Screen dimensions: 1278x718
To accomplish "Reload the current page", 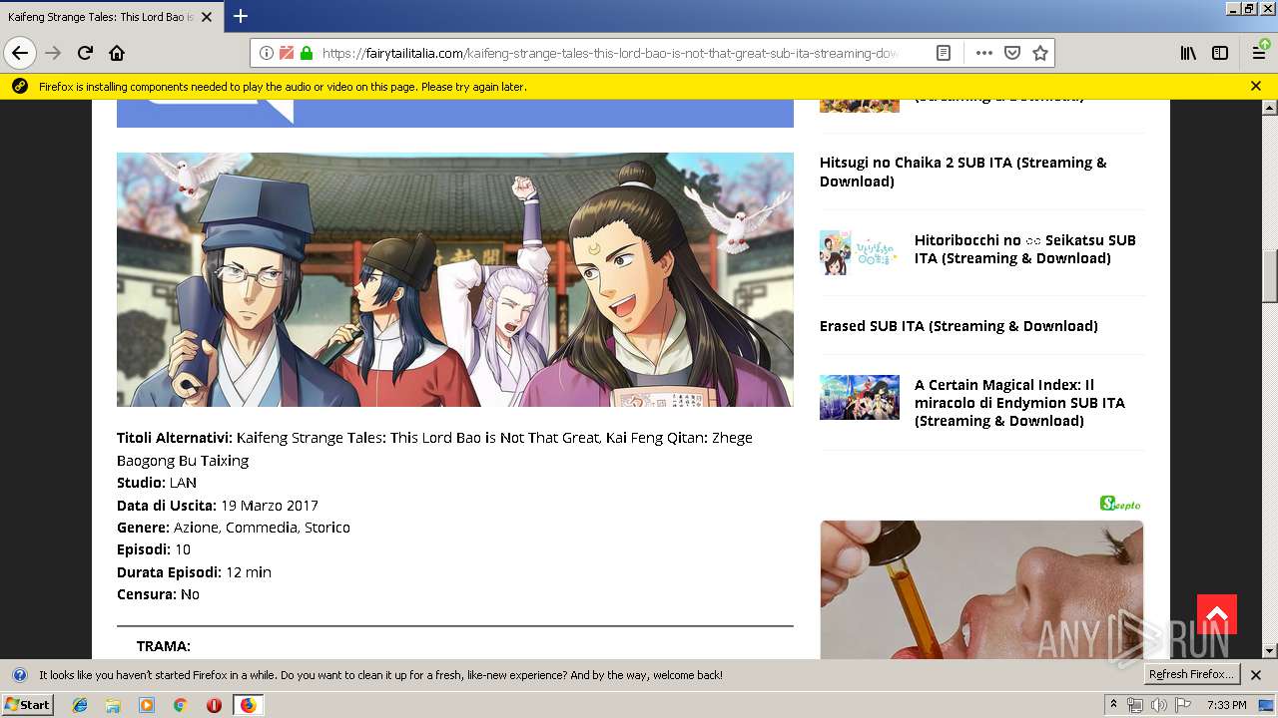I will [85, 53].
